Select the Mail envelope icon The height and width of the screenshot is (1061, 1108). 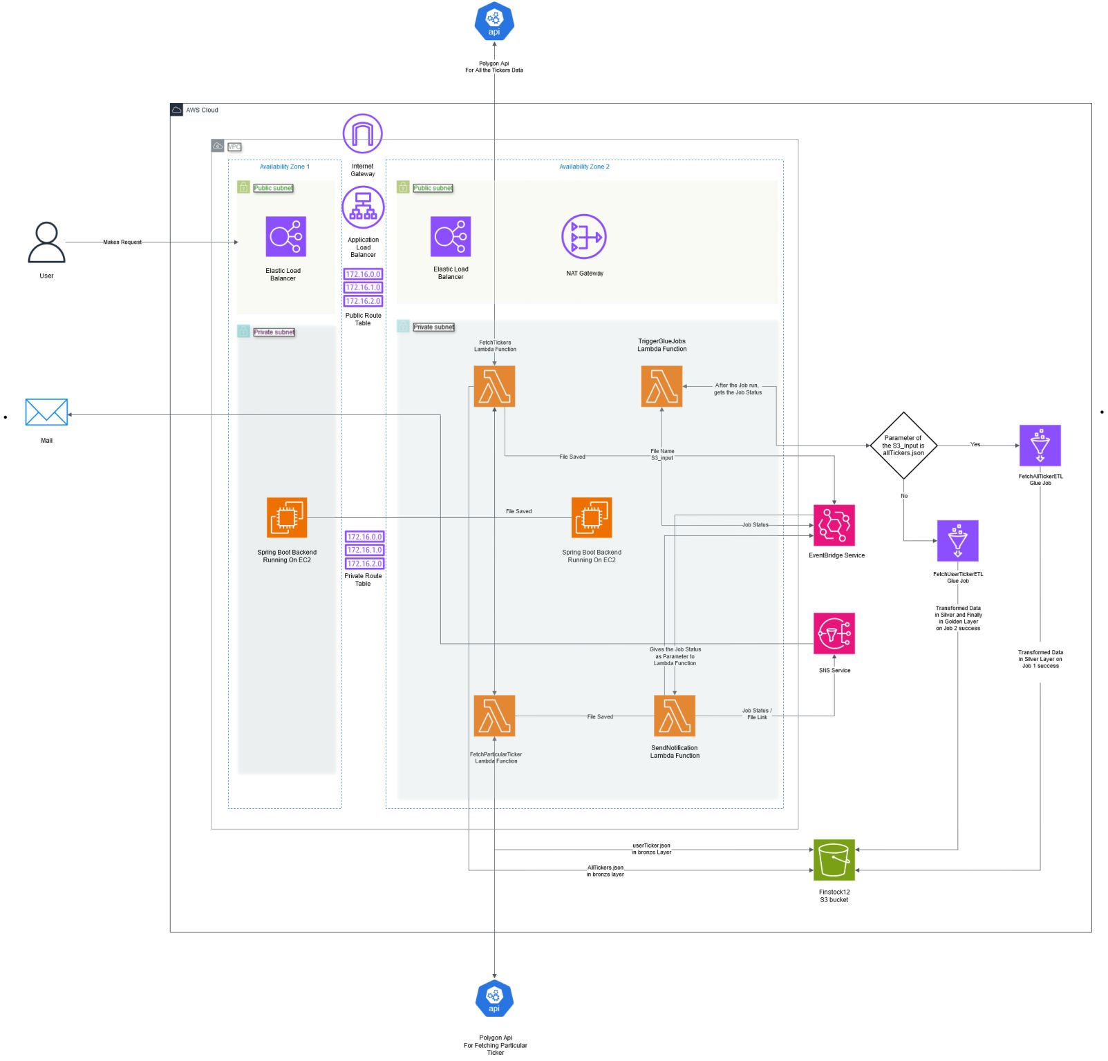[46, 412]
